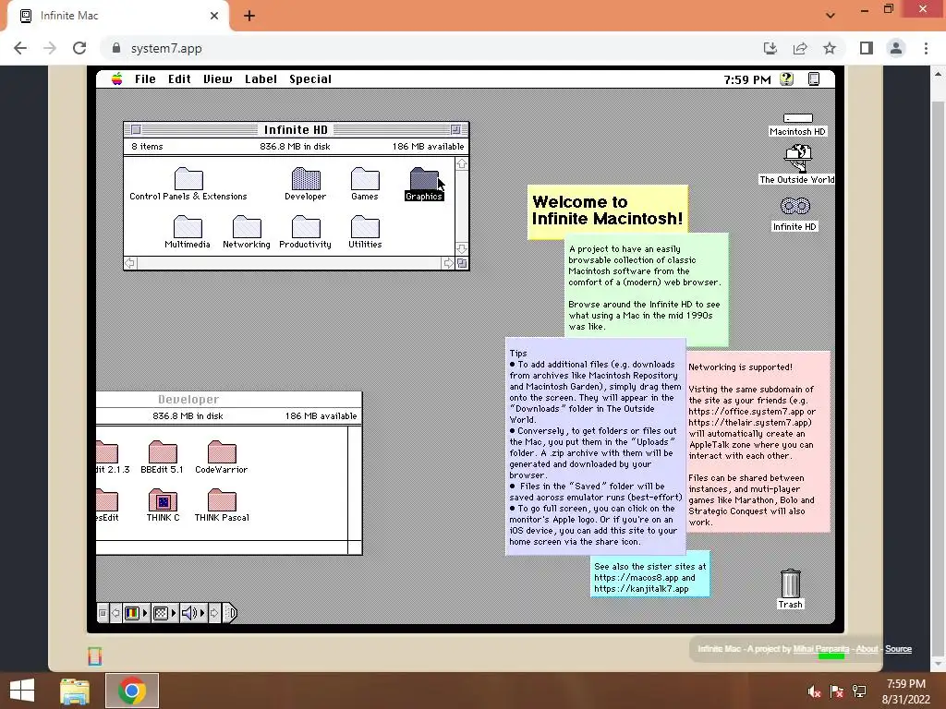Image resolution: width=946 pixels, height=709 pixels.
Task: Click the Infinite HD window size box
Action: pos(462,263)
